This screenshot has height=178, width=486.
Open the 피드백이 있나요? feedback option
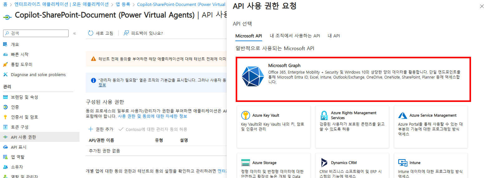143,33
